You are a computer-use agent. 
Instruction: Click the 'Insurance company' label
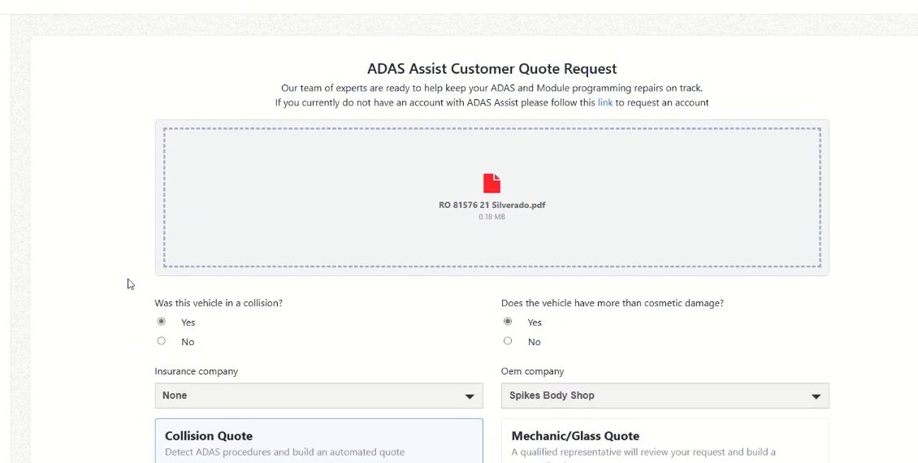tap(196, 371)
